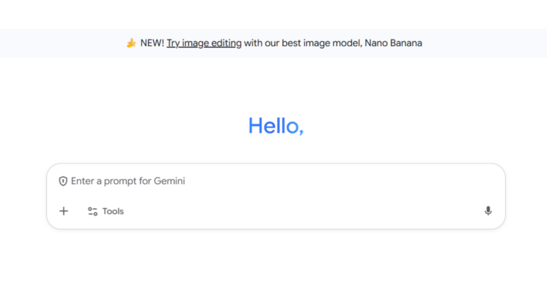The image size is (547, 307).
Task: Click the sliders icon beside Tools
Action: (x=93, y=211)
